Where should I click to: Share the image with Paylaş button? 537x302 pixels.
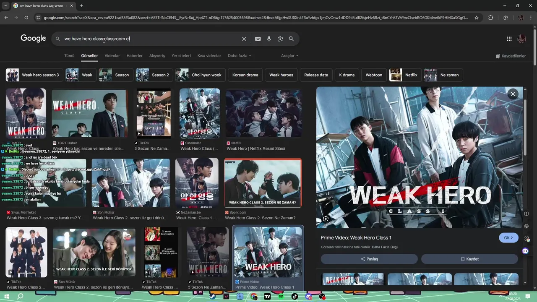(x=369, y=259)
